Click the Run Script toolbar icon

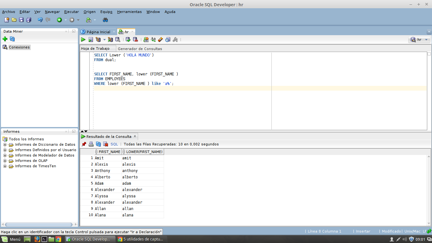[x=91, y=40]
